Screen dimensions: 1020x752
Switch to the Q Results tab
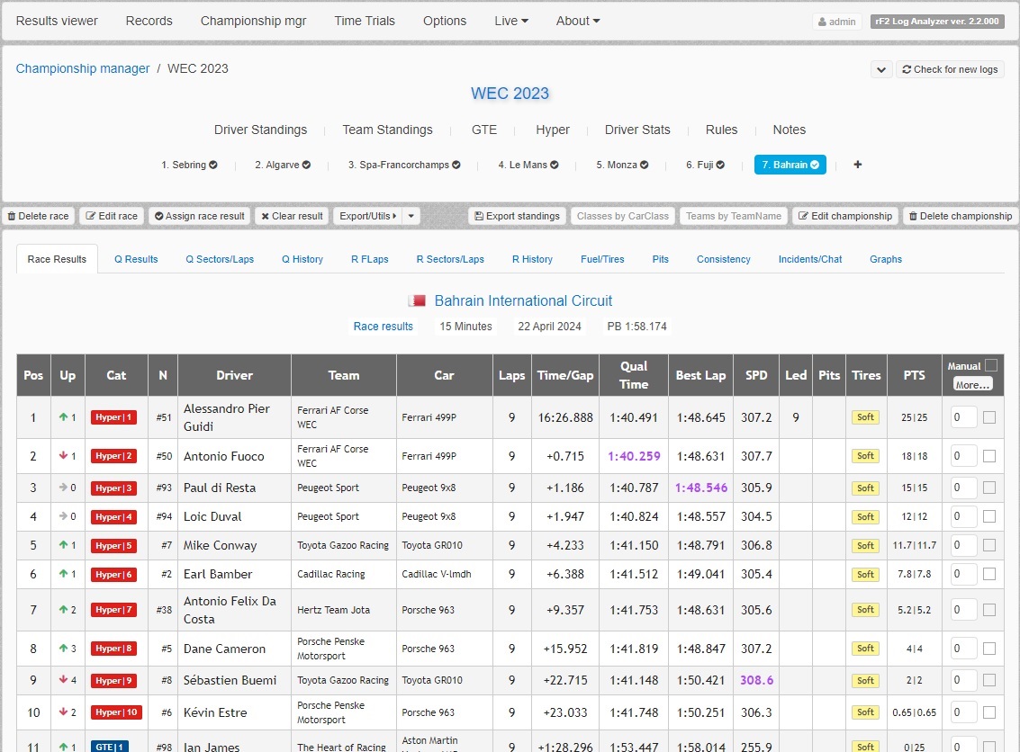coord(136,259)
